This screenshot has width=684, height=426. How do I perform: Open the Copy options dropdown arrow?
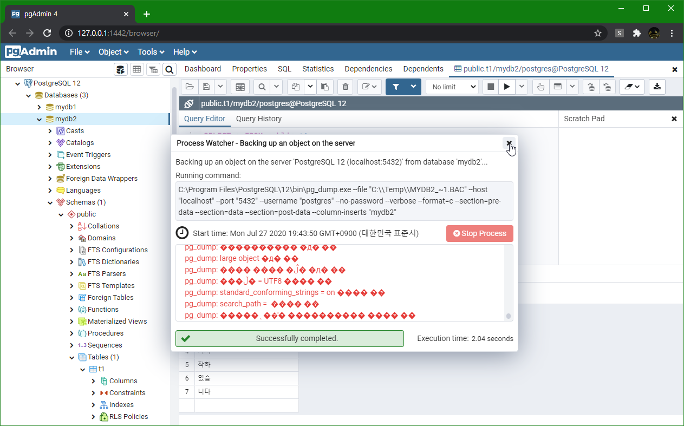point(310,87)
